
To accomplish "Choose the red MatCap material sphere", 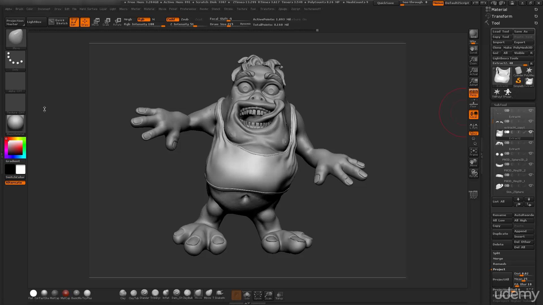I will pyautogui.click(x=65, y=295).
